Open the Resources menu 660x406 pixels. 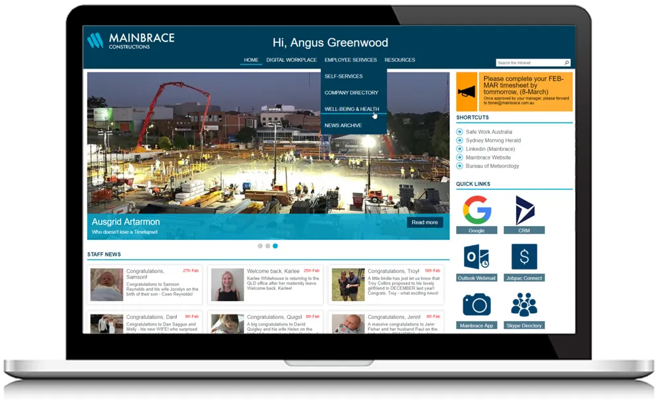(x=400, y=60)
